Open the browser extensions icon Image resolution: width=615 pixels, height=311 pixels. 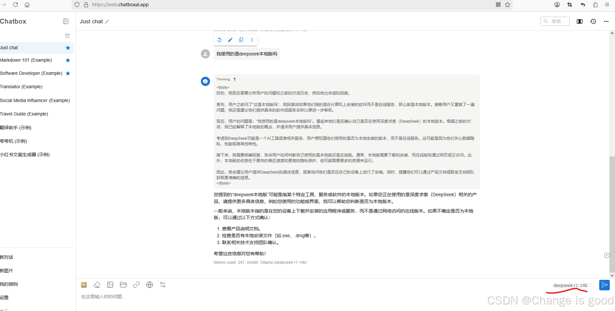pos(595,5)
